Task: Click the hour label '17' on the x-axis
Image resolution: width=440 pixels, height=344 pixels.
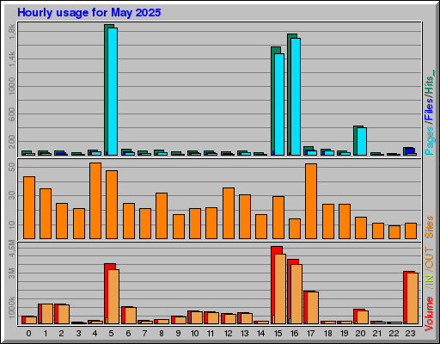Action: tap(311, 334)
